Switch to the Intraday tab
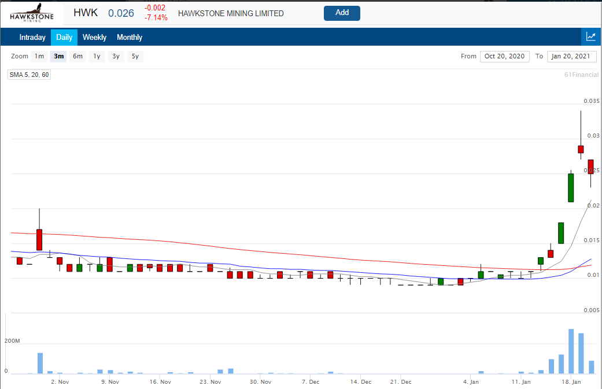 click(x=32, y=37)
